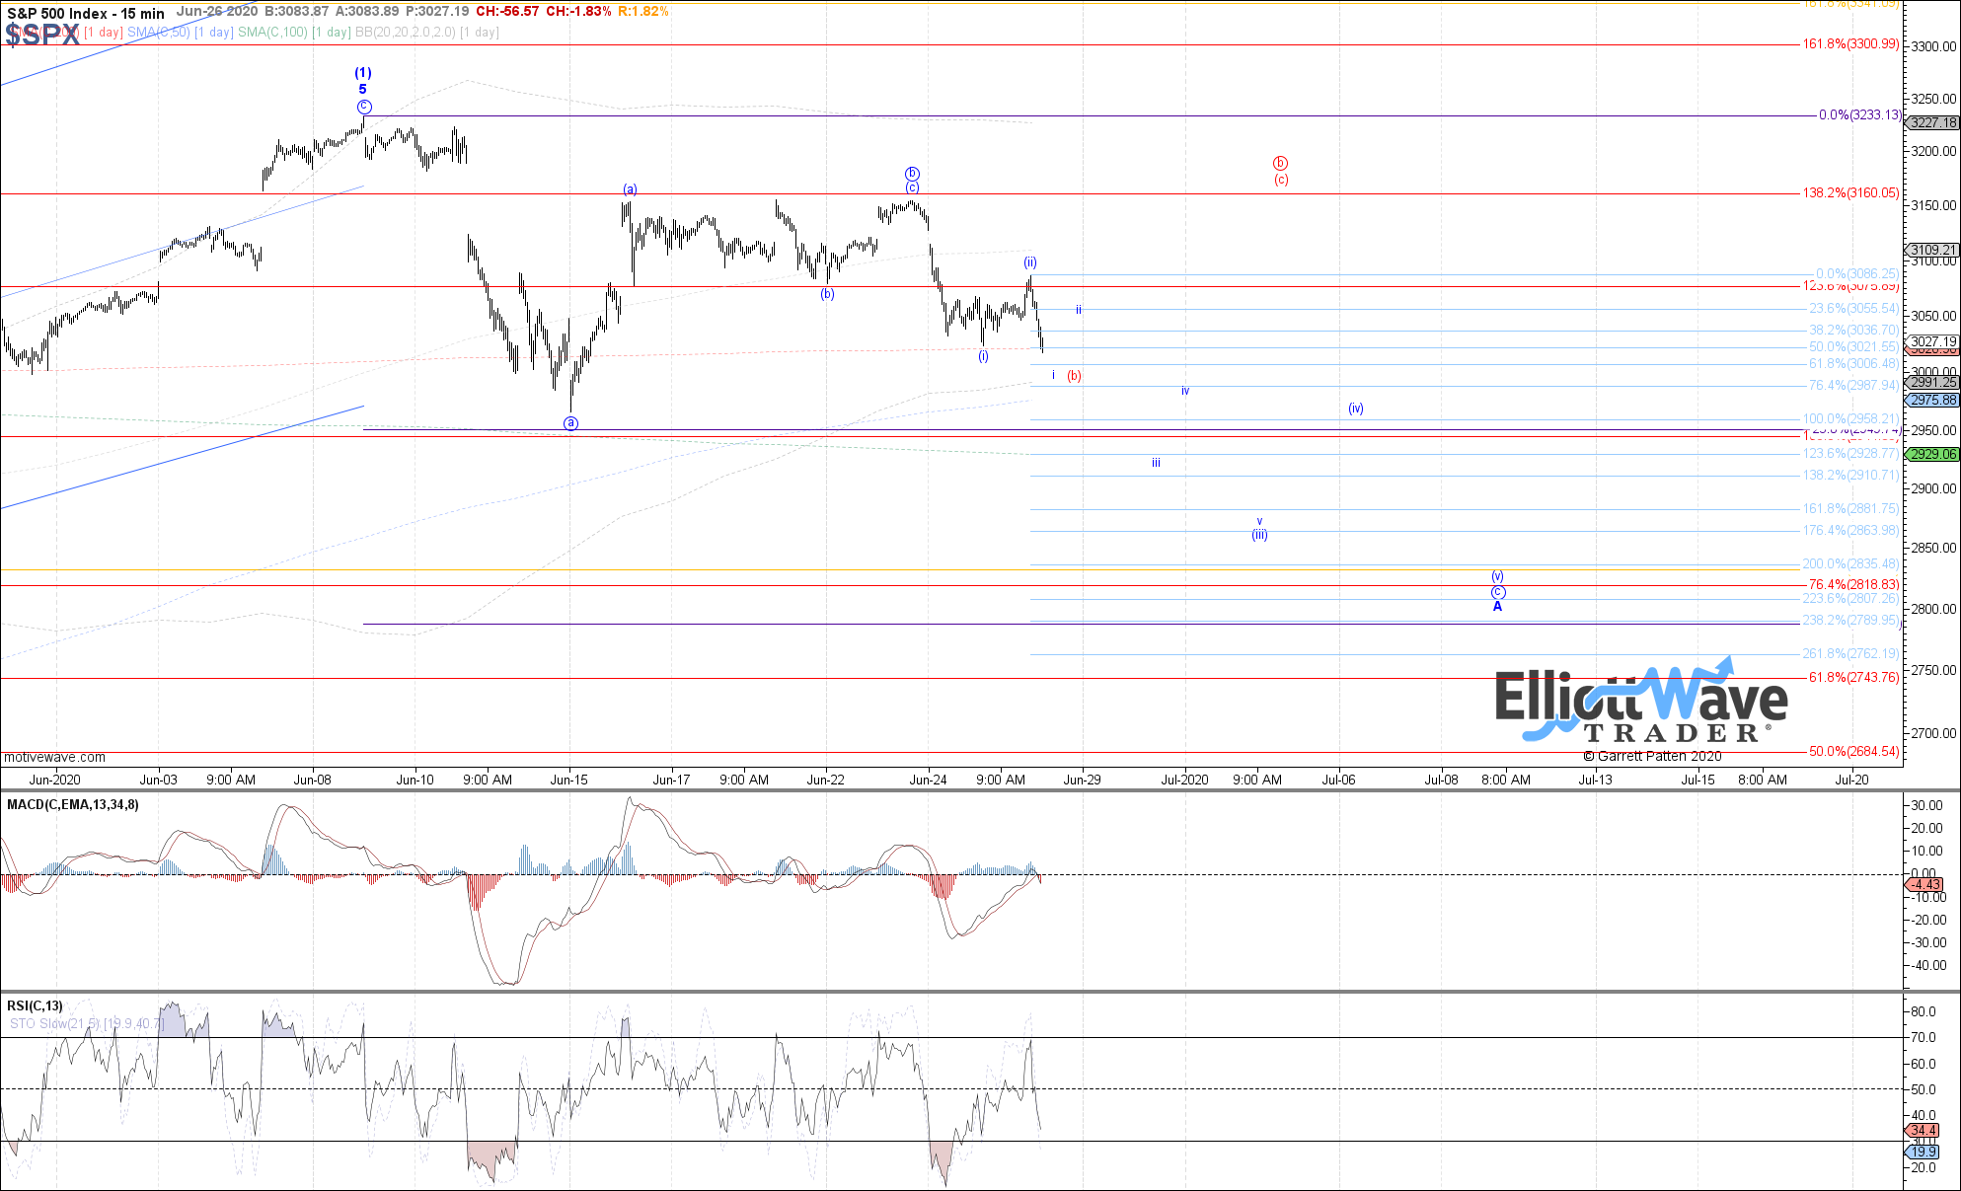The width and height of the screenshot is (1961, 1191).
Task: Click the green 2929.06 price tag
Action: point(1932,454)
